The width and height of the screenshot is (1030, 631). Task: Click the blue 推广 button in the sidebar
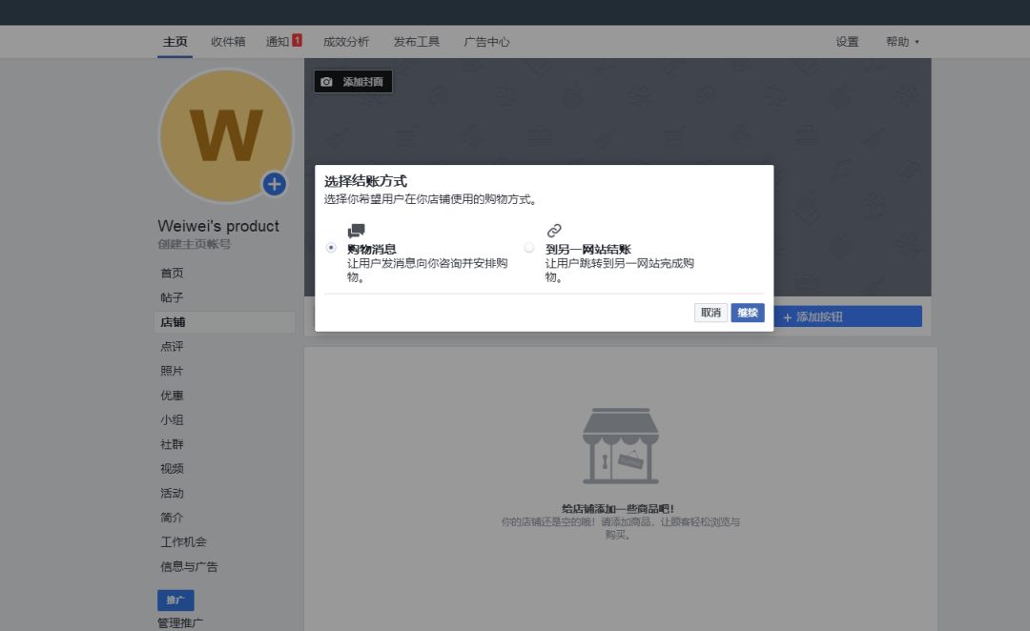(175, 600)
